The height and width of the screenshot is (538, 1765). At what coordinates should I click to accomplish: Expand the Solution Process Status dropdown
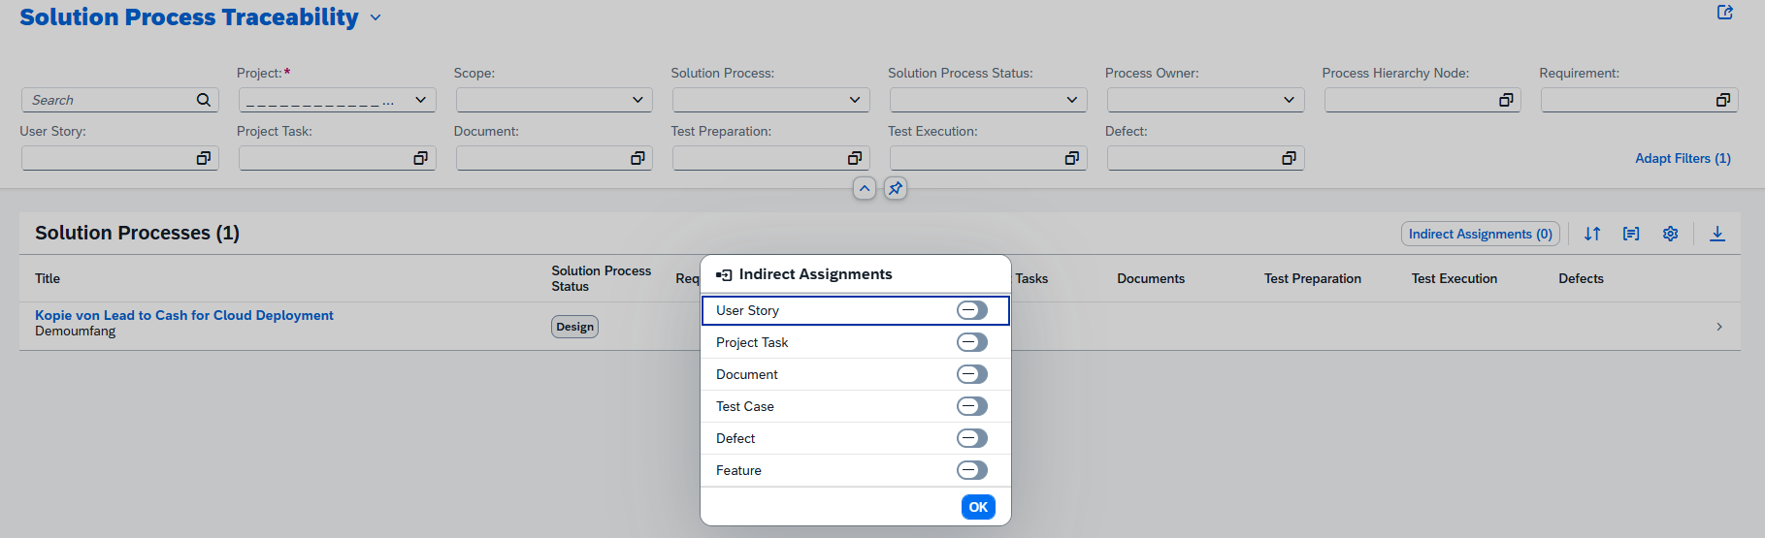coord(1071,100)
